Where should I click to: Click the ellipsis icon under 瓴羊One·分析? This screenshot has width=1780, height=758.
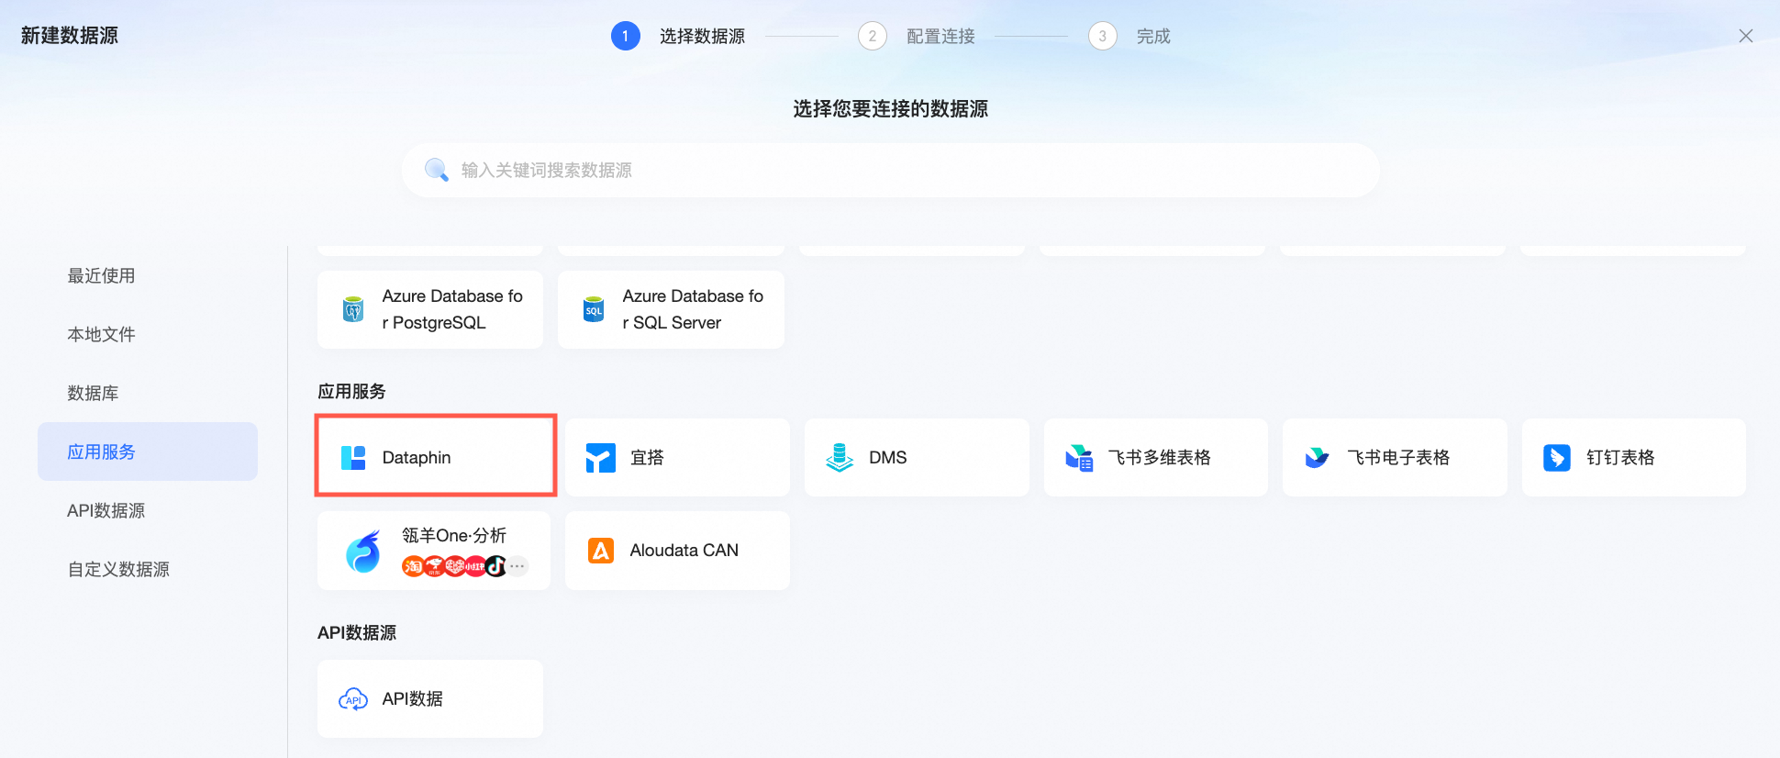pyautogui.click(x=518, y=566)
